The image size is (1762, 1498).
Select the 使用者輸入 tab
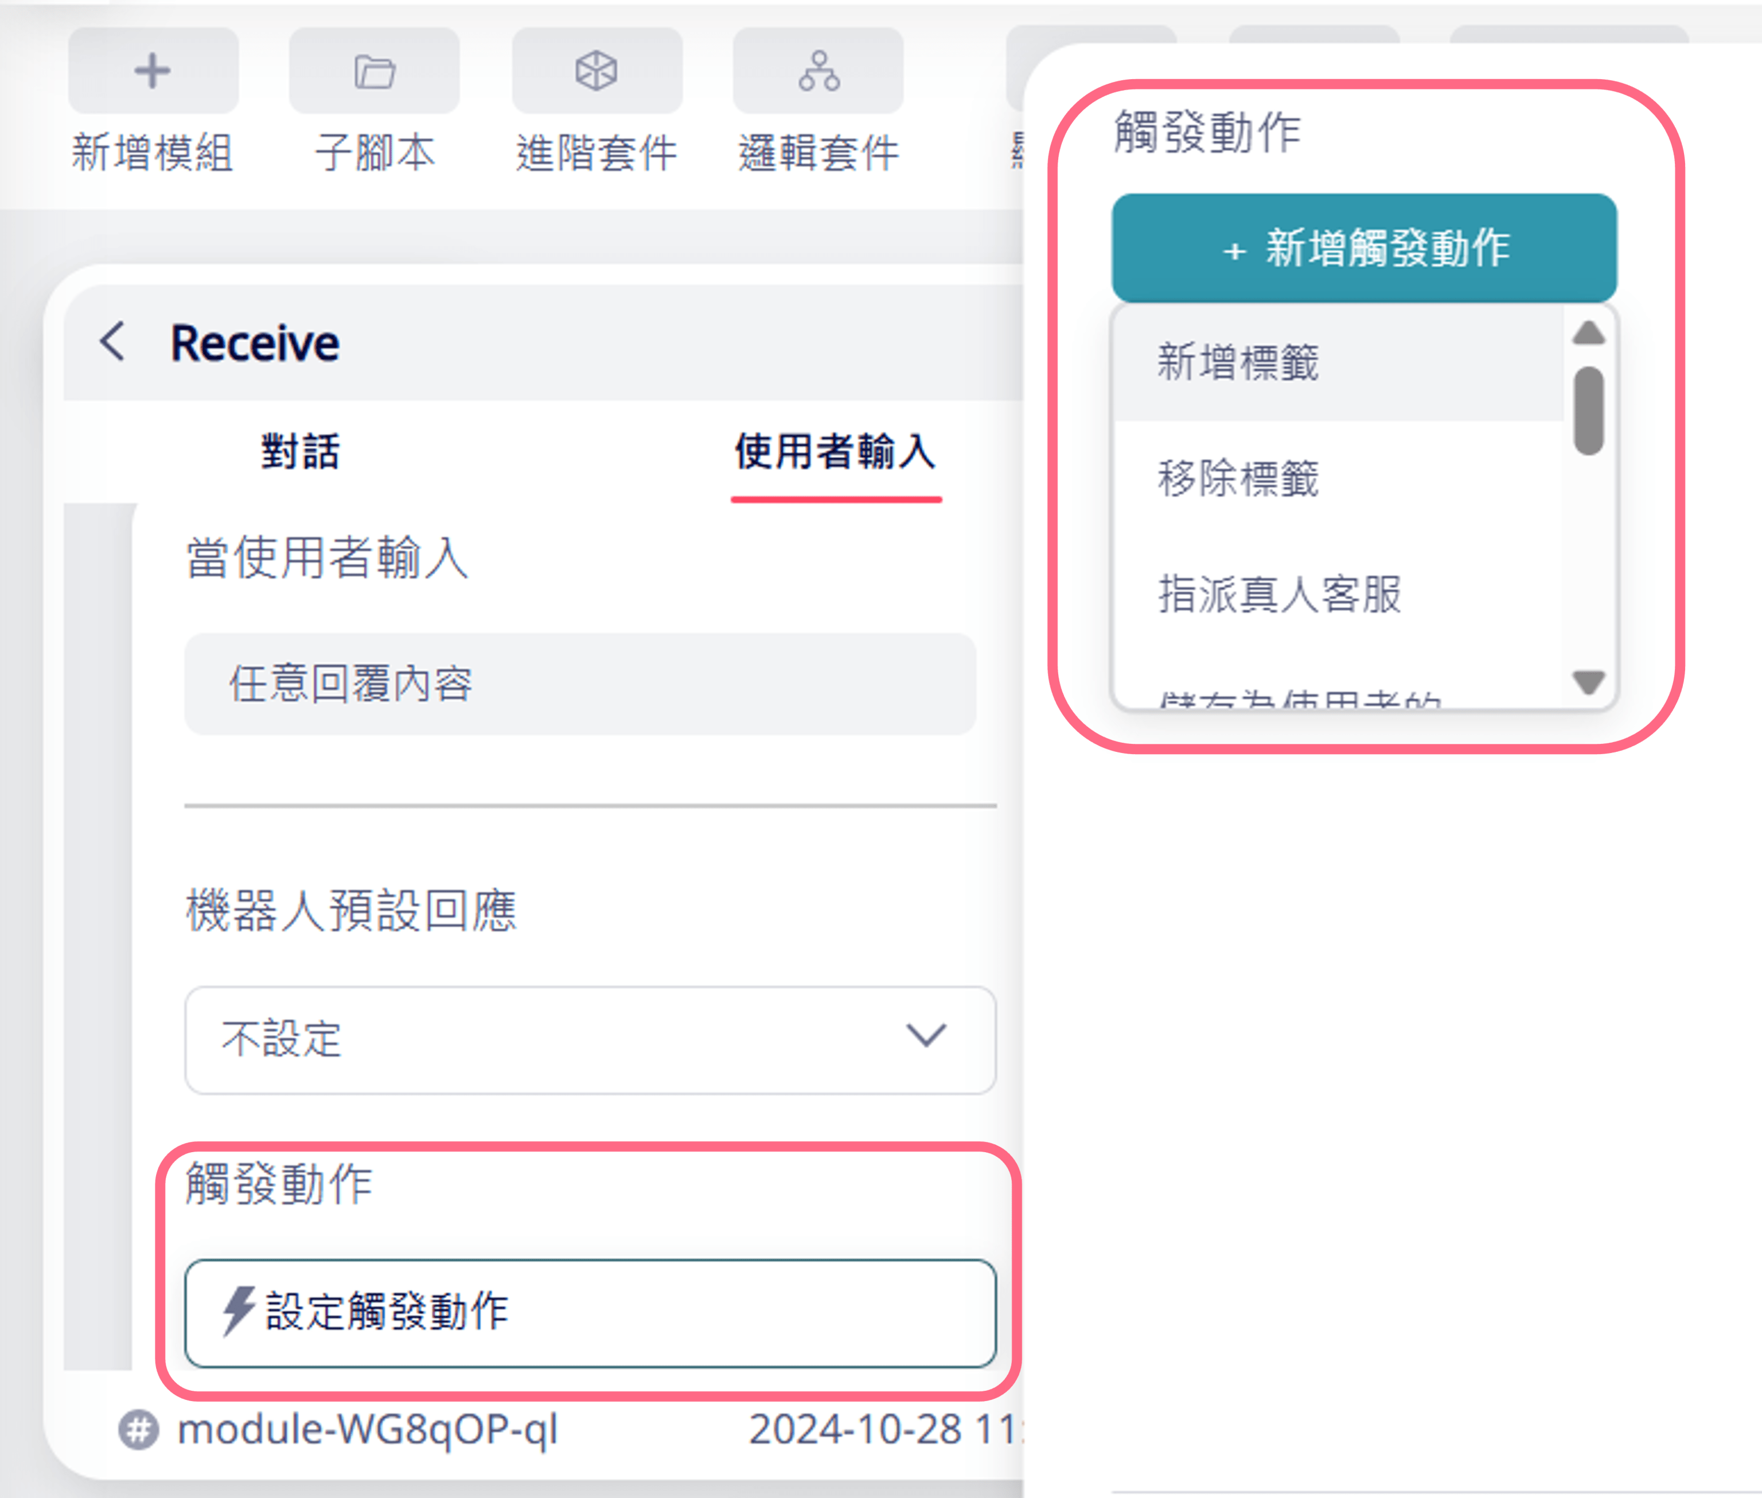(x=836, y=451)
